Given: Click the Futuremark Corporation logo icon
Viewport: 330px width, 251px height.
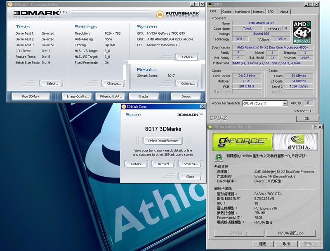Looking at the screenshot, I should click(x=160, y=14).
